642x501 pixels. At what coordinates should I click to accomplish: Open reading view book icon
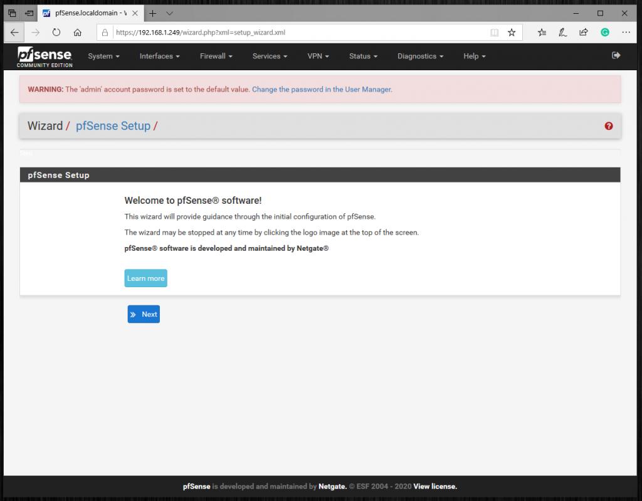(x=494, y=33)
